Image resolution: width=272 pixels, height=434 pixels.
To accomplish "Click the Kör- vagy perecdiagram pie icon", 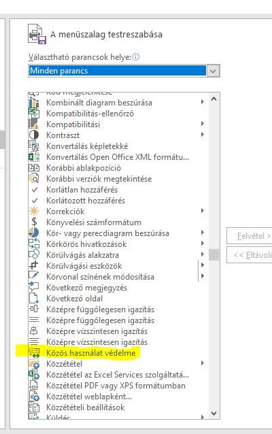I will click(x=34, y=233).
